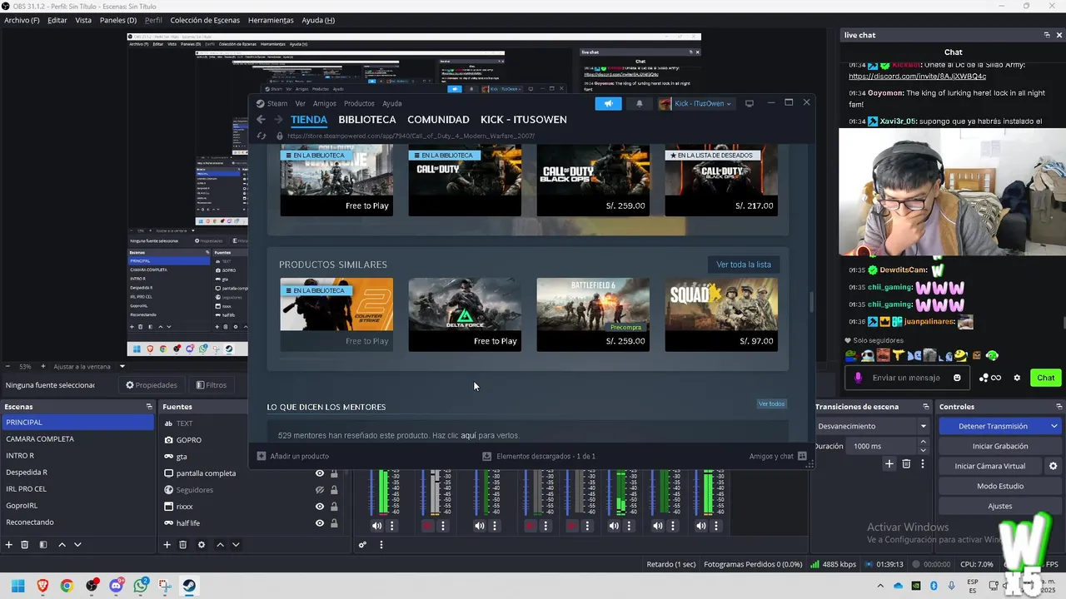Screen dimensions: 1066x599
Task: Unlock the rixxx source
Action: pos(334,507)
